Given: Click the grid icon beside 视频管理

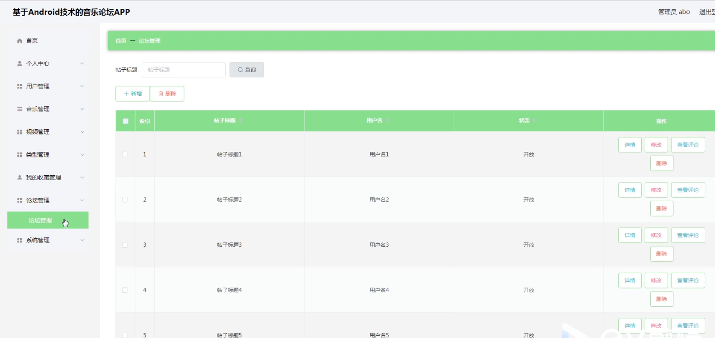Looking at the screenshot, I should (x=20, y=132).
